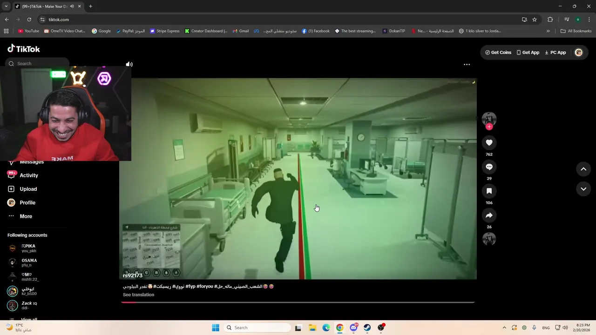
Task: Bookmark the video with 106 saves
Action: [x=489, y=191]
